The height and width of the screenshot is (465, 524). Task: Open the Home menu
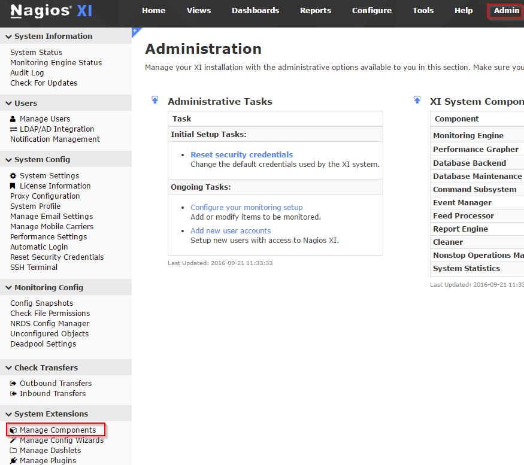tap(154, 11)
